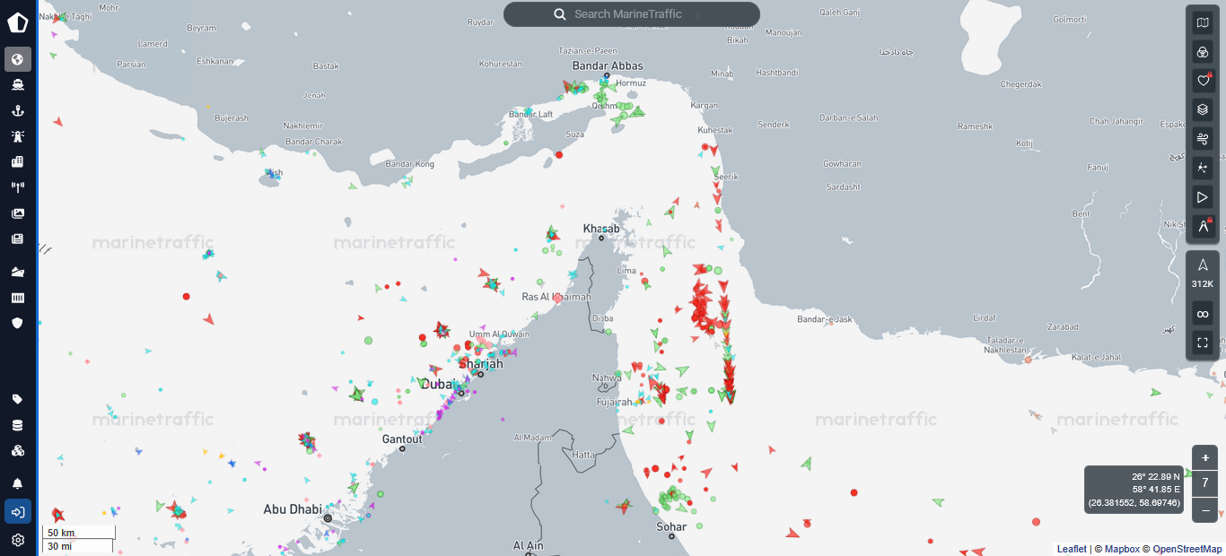1226x556 pixels.
Task: Open the voyage ship-on-waves sidebar icon
Action: click(x=17, y=272)
